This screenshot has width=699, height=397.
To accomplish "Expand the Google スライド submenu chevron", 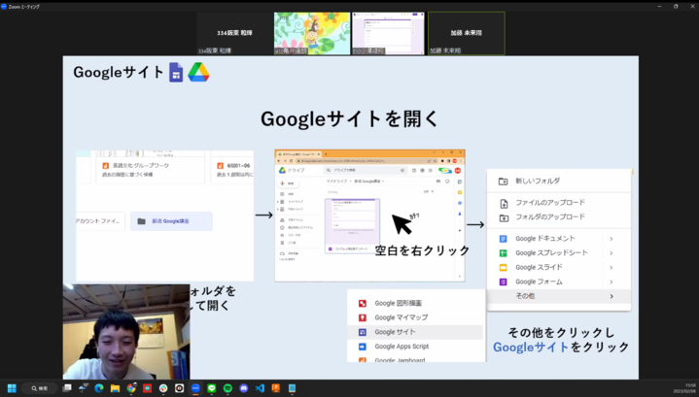I will 612,268.
